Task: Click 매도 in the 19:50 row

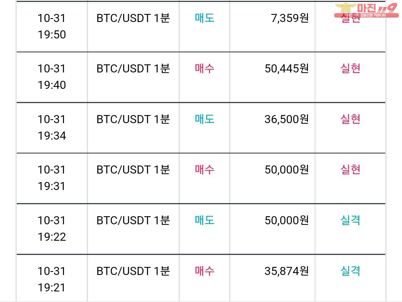Action: click(204, 18)
